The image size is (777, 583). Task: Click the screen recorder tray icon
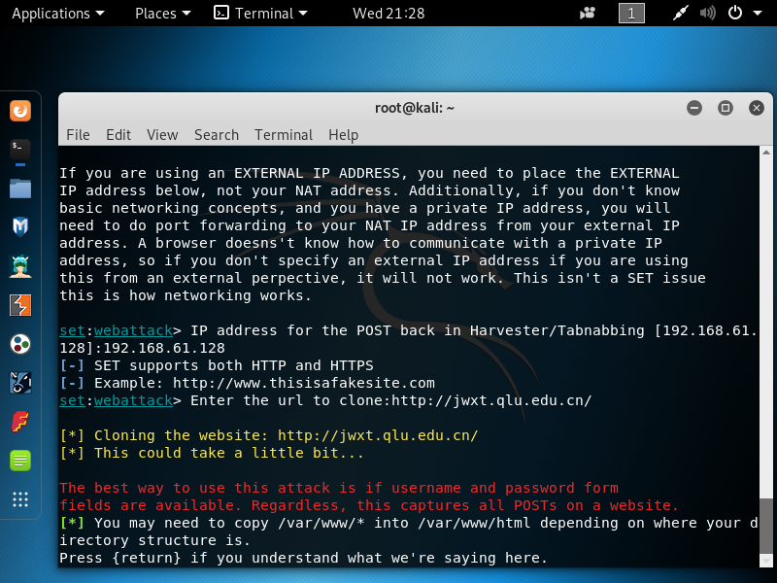588,13
